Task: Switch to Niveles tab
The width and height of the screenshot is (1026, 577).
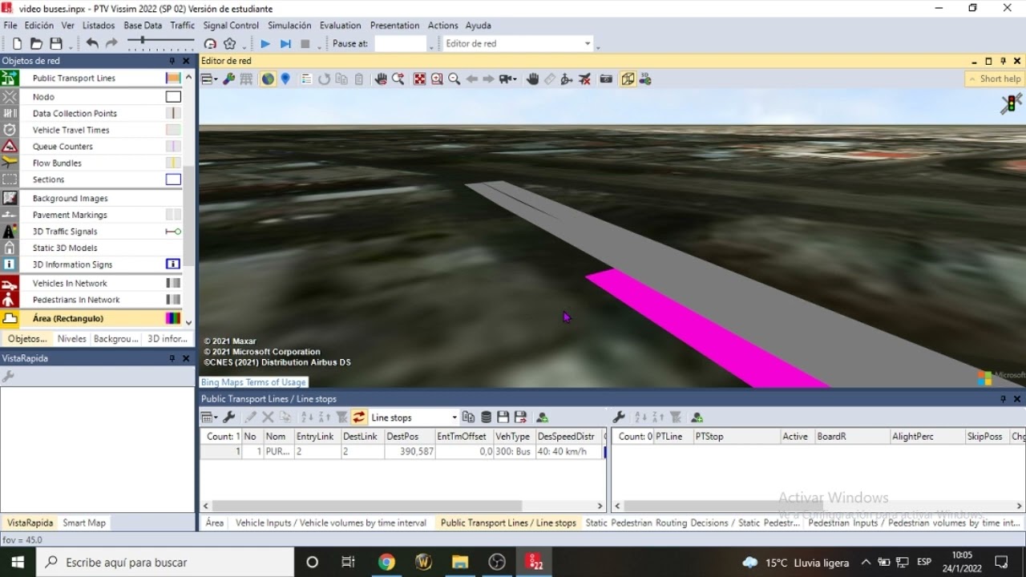Action: click(x=71, y=339)
